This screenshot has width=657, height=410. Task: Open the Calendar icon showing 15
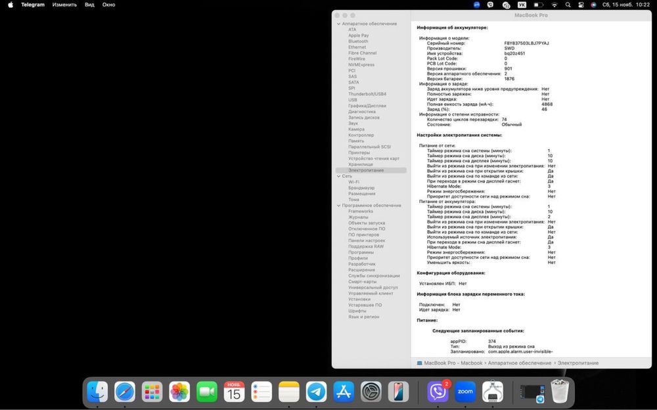click(x=235, y=392)
